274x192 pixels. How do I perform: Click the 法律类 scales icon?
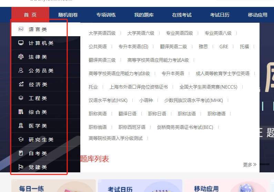(21, 57)
